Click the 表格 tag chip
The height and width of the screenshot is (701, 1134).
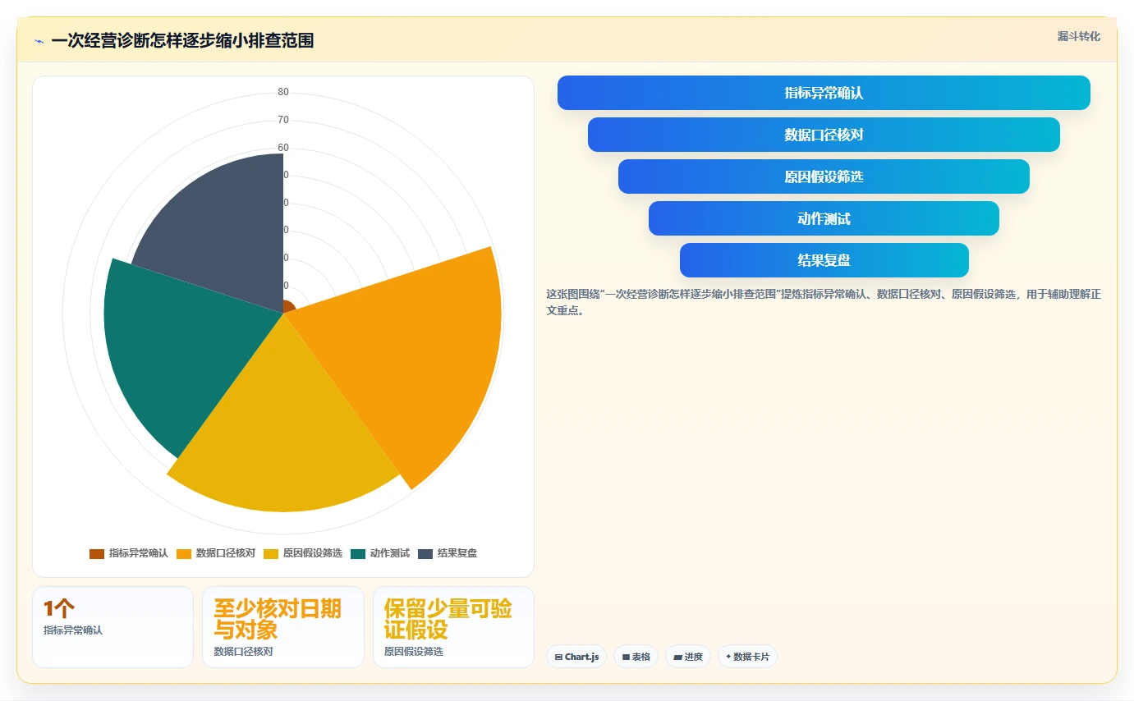(636, 657)
